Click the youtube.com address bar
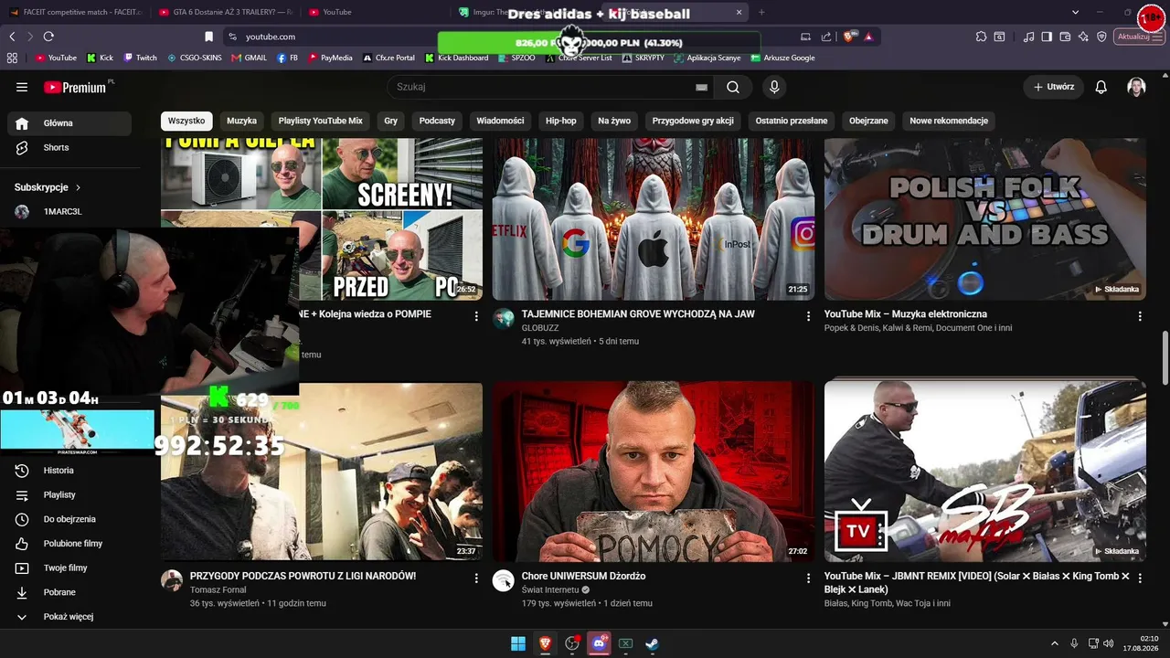This screenshot has width=1170, height=658. coord(512,37)
